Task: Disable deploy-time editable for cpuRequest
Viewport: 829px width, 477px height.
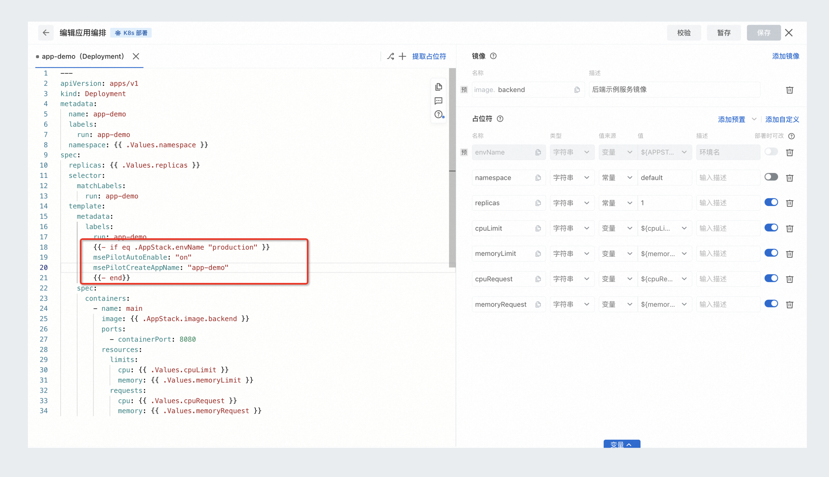Action: coord(771,278)
